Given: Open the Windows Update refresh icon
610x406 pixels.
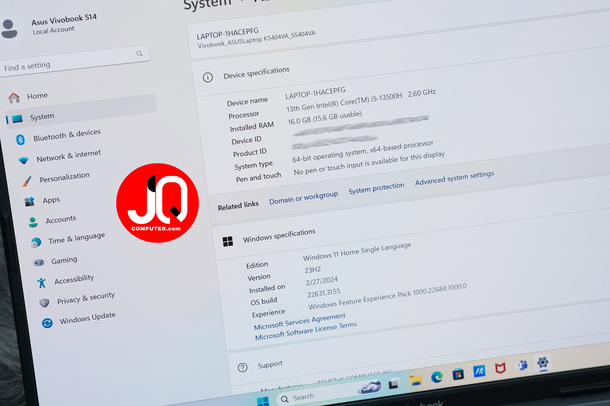Looking at the screenshot, I should click(x=47, y=323).
